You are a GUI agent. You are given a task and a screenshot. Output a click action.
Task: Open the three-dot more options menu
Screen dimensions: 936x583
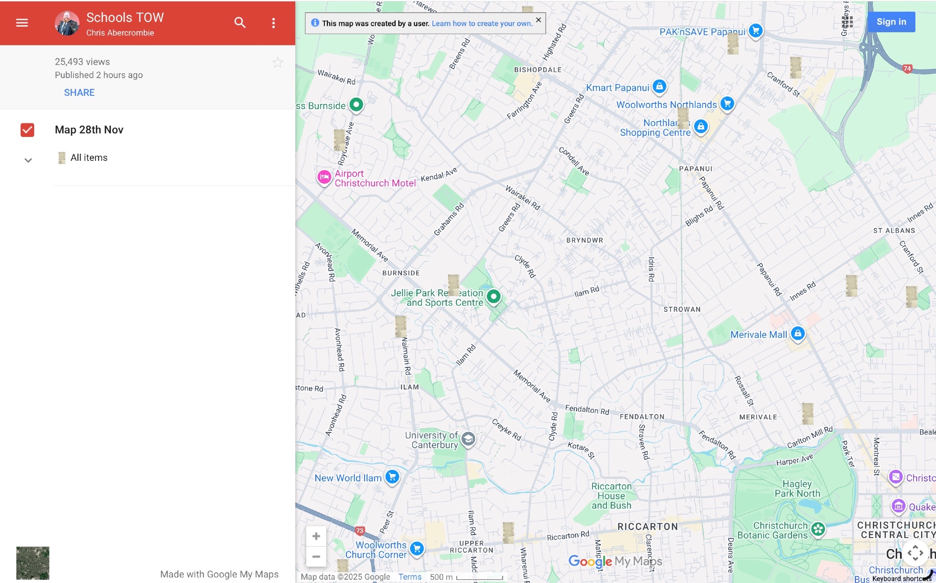(273, 23)
